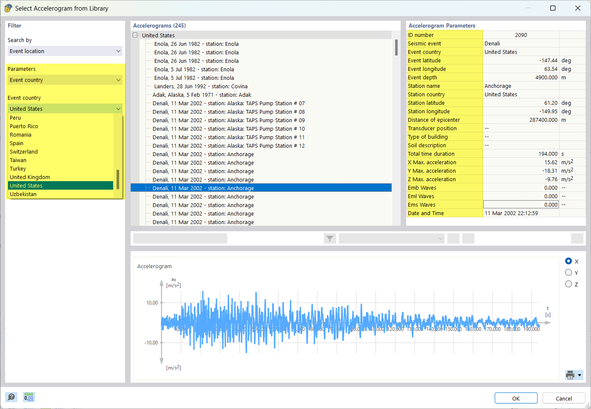This screenshot has width=591, height=409.
Task: Click the Ems Waves value field
Action: click(521, 204)
